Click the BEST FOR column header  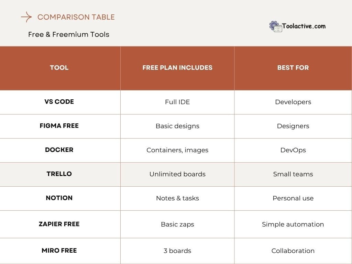coord(293,67)
